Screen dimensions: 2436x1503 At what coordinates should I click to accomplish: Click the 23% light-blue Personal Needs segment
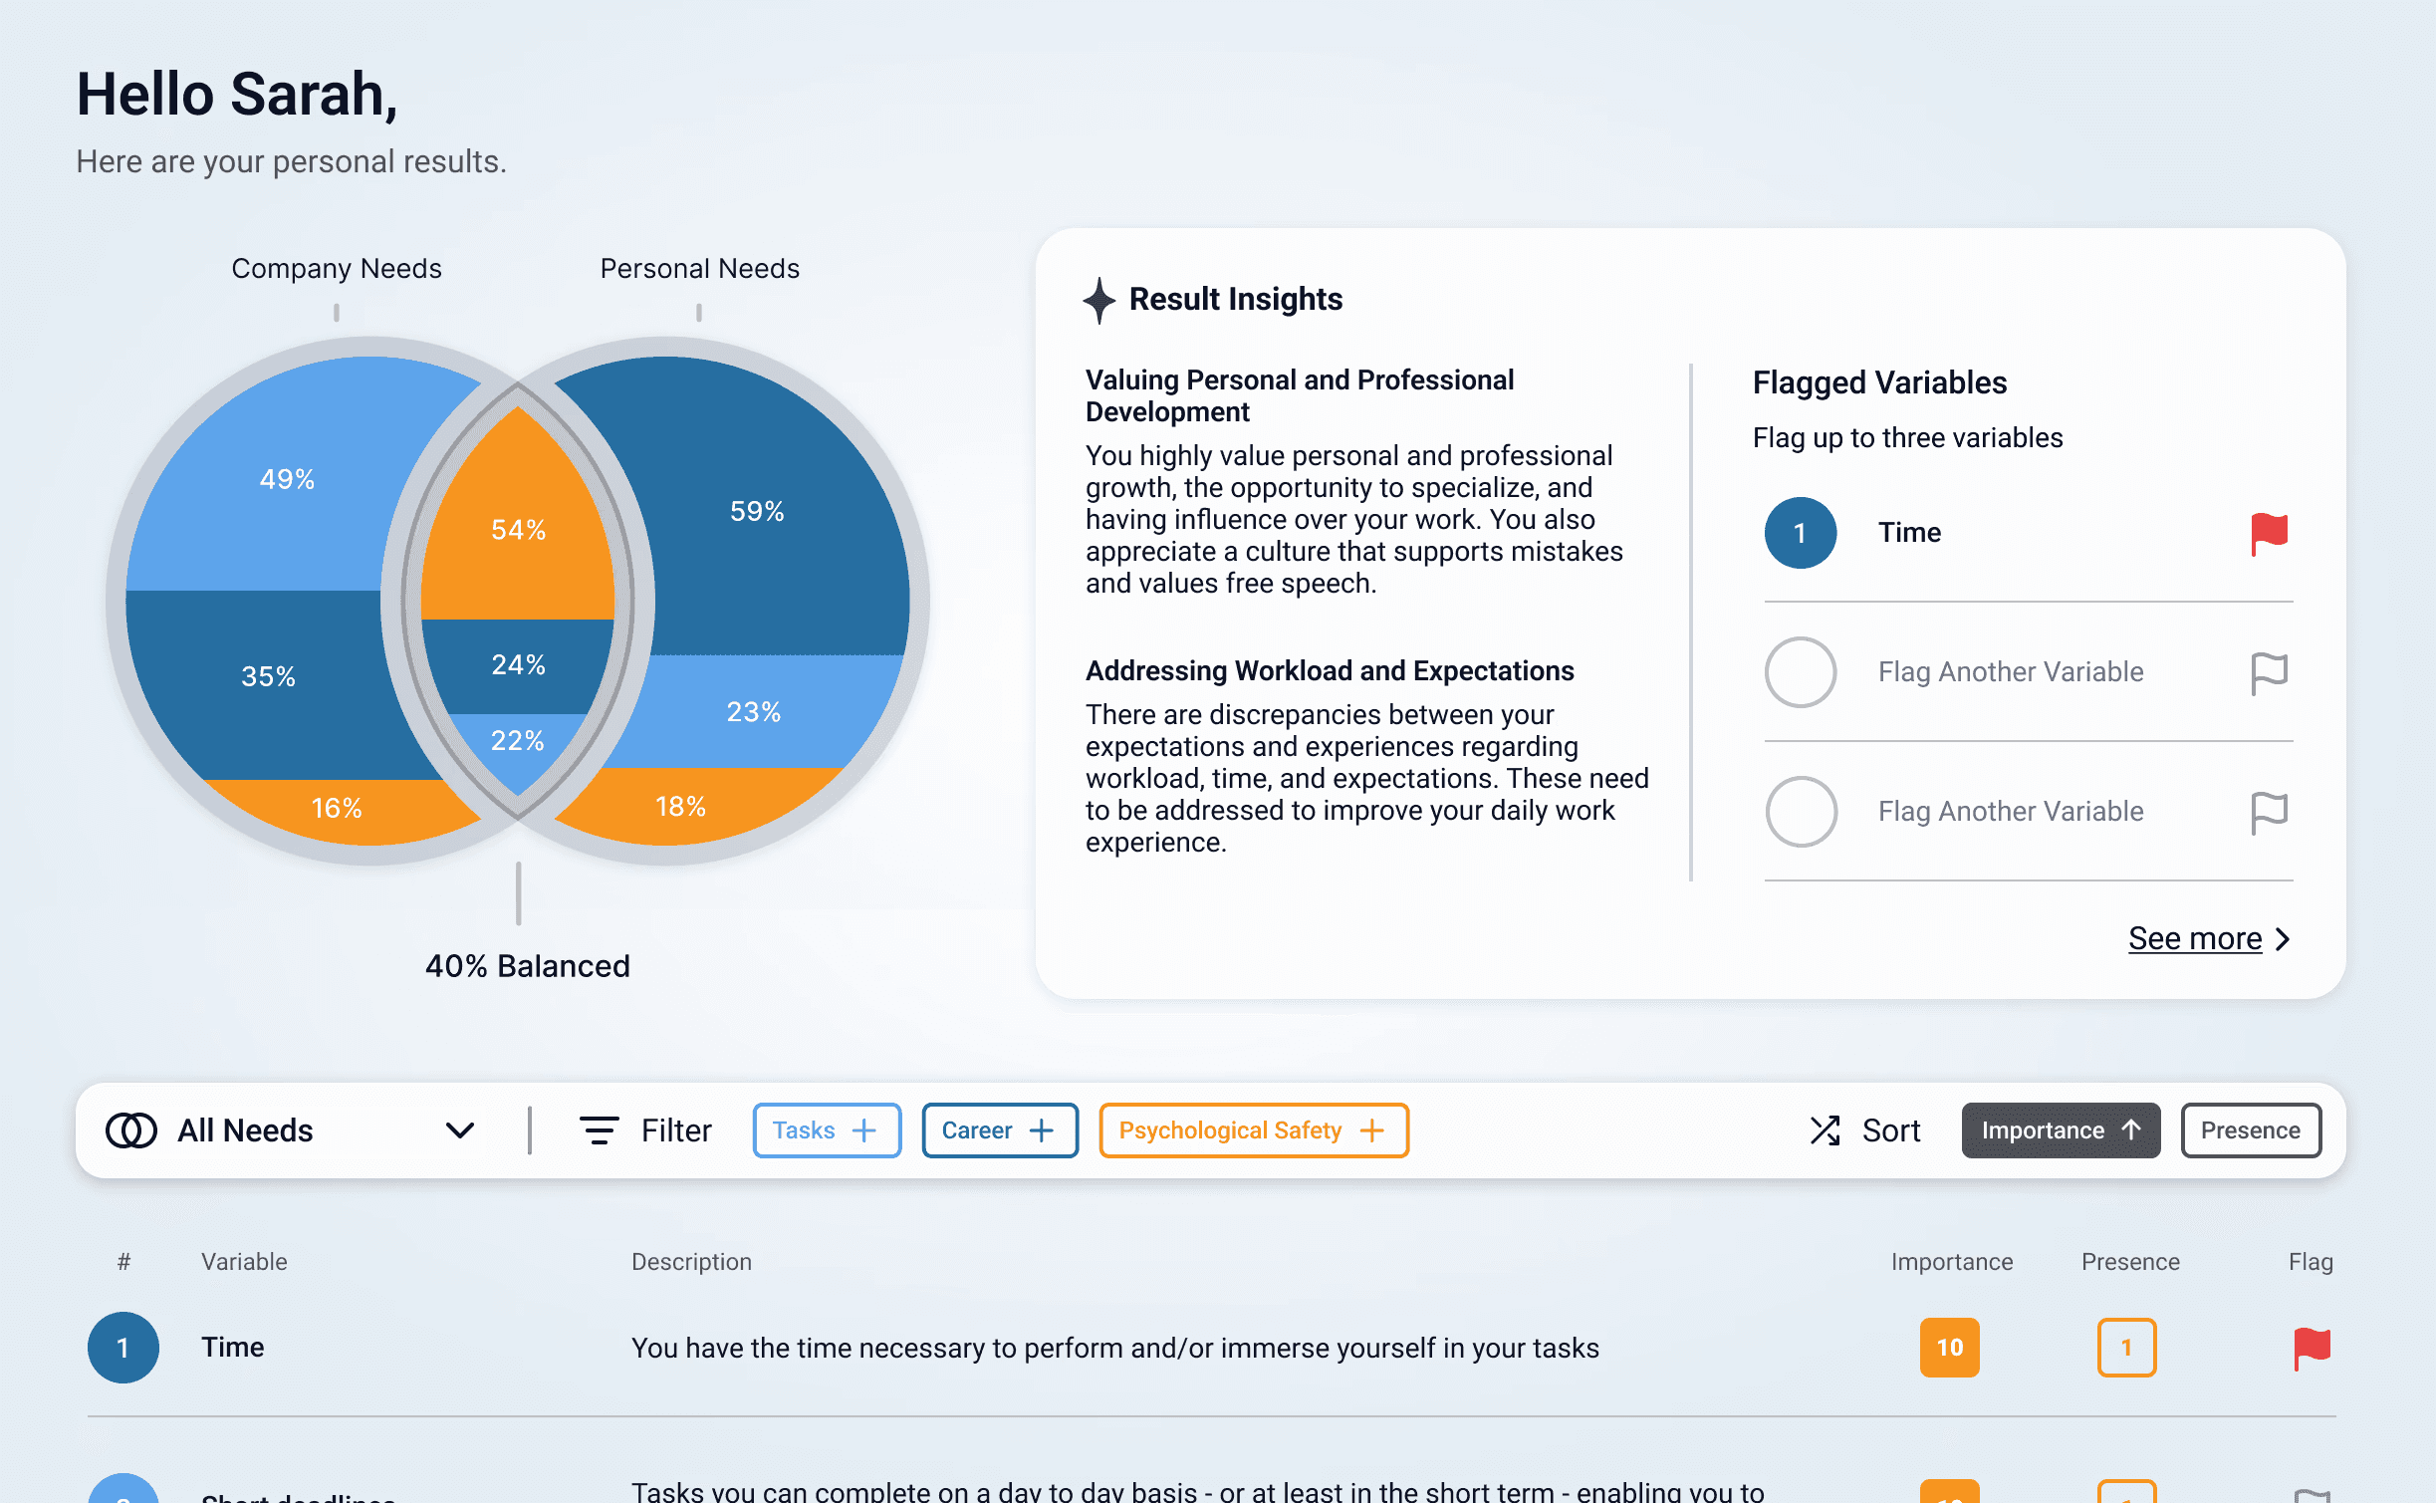(x=753, y=711)
